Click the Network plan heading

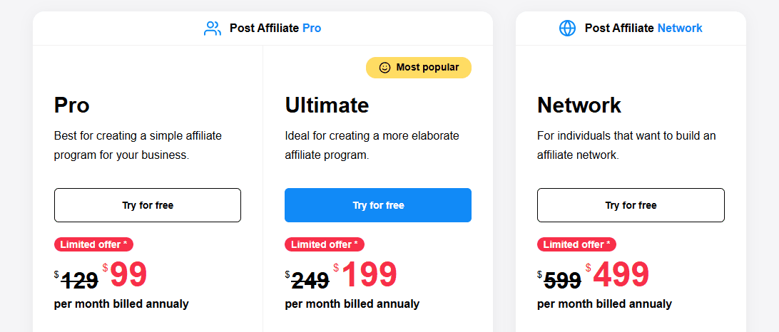579,105
